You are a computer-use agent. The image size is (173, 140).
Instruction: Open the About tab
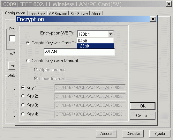tap(96, 13)
